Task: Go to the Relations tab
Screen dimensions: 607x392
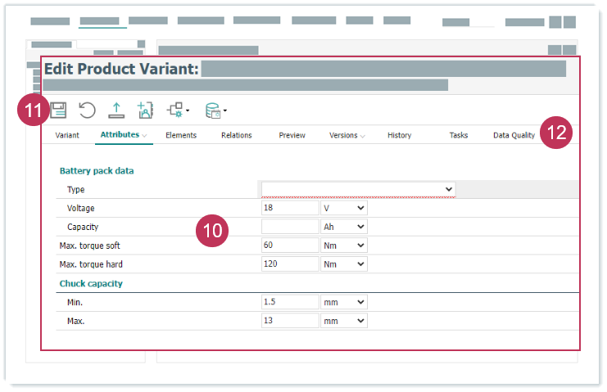Action: [237, 135]
